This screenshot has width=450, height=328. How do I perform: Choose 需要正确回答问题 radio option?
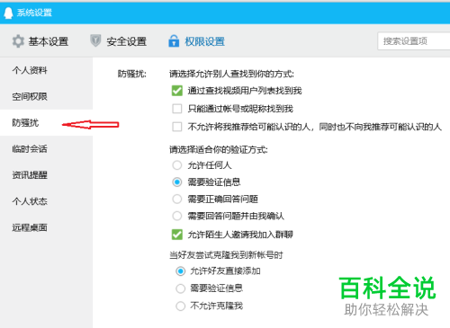coord(177,199)
